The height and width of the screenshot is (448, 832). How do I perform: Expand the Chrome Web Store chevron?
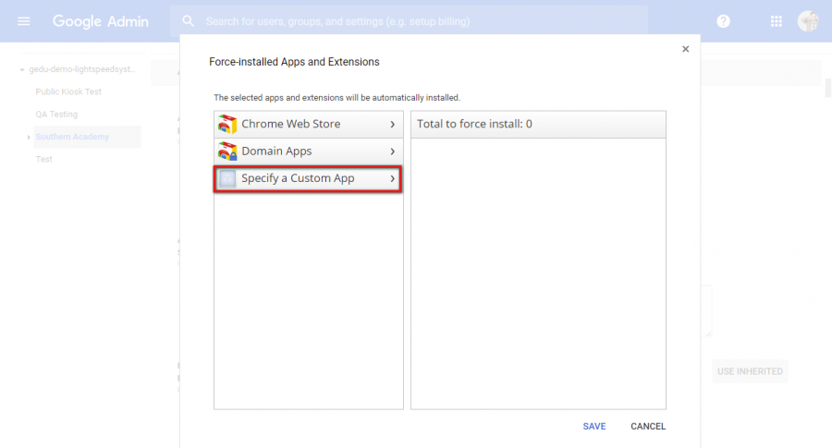coord(393,124)
